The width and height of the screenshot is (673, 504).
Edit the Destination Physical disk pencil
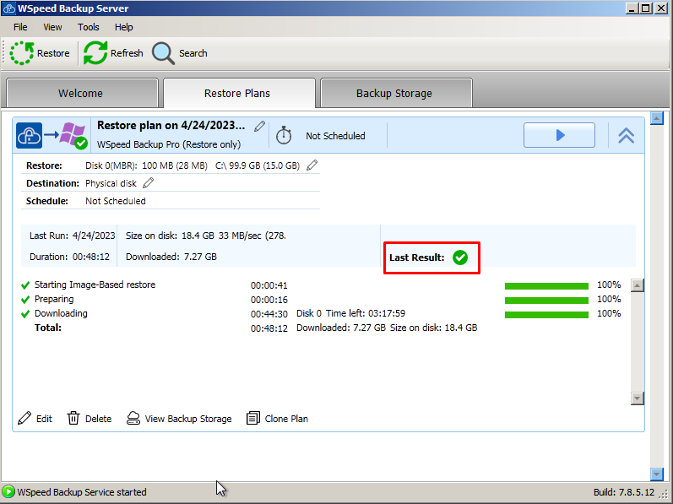click(148, 183)
